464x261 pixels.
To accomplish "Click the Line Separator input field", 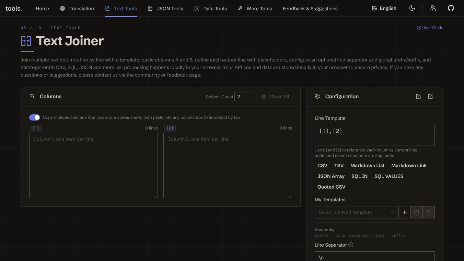I will click(375, 256).
